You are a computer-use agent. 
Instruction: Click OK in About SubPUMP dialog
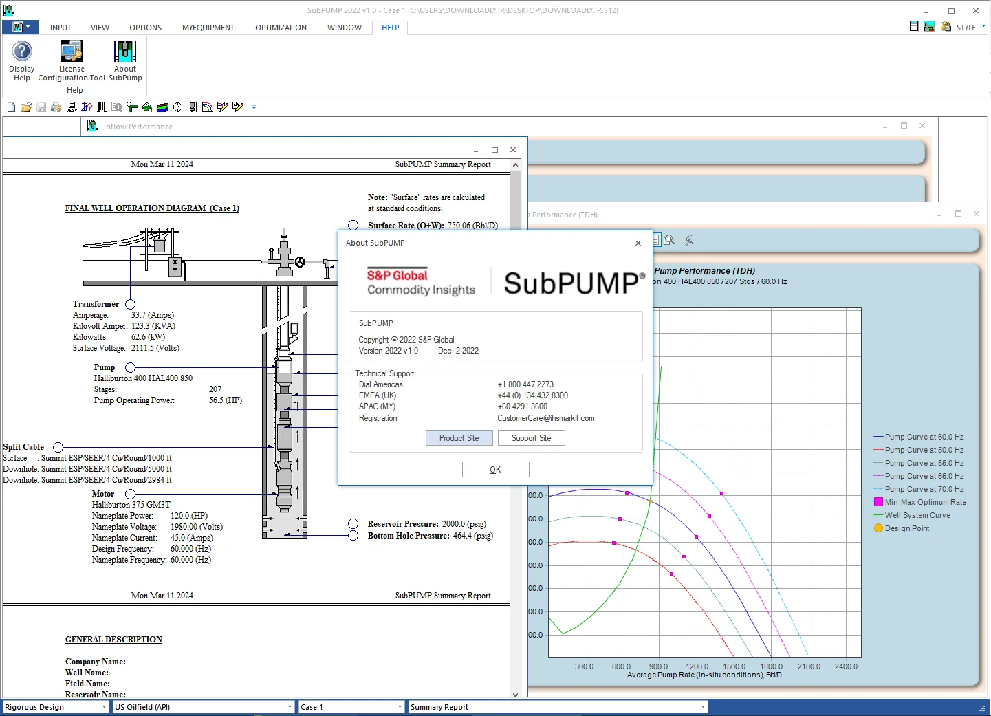click(495, 470)
